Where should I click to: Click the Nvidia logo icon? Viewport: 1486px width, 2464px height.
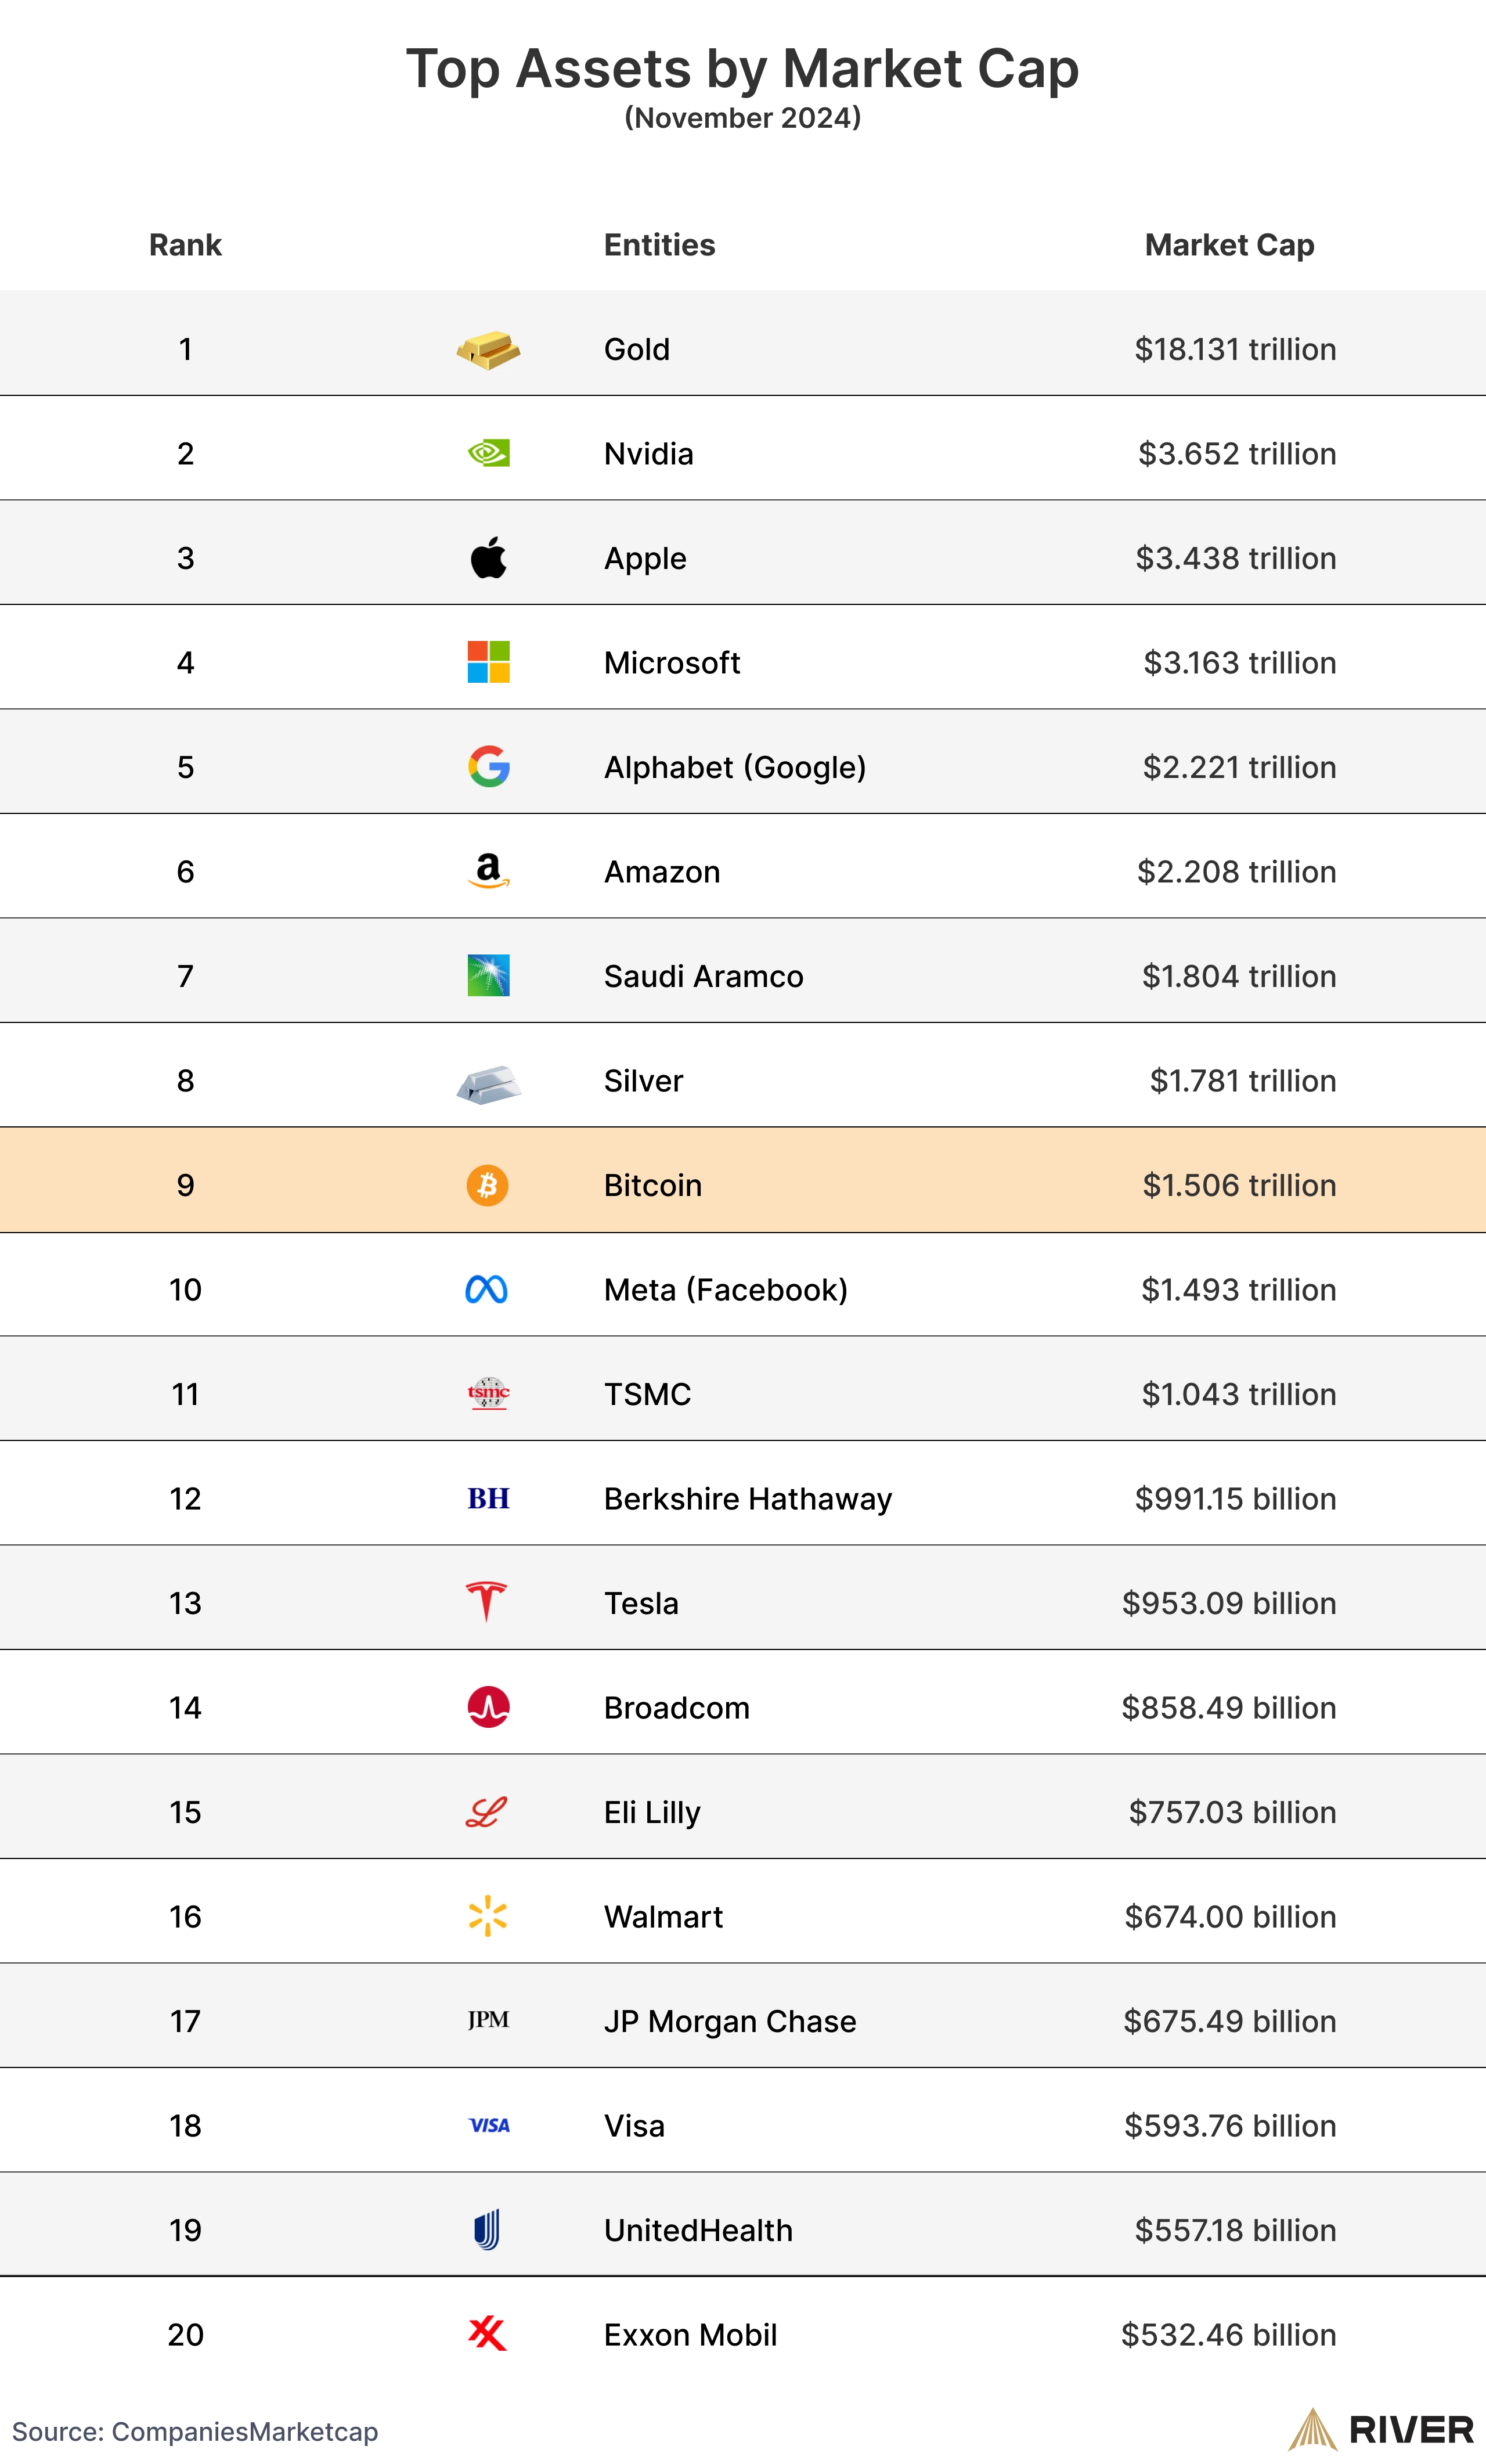coord(488,453)
